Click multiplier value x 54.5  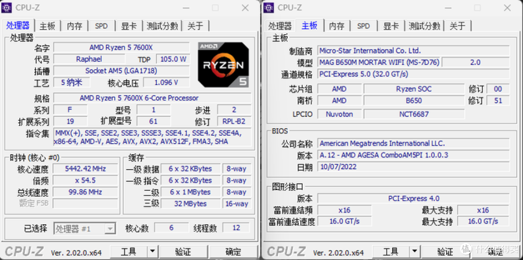click(85, 180)
